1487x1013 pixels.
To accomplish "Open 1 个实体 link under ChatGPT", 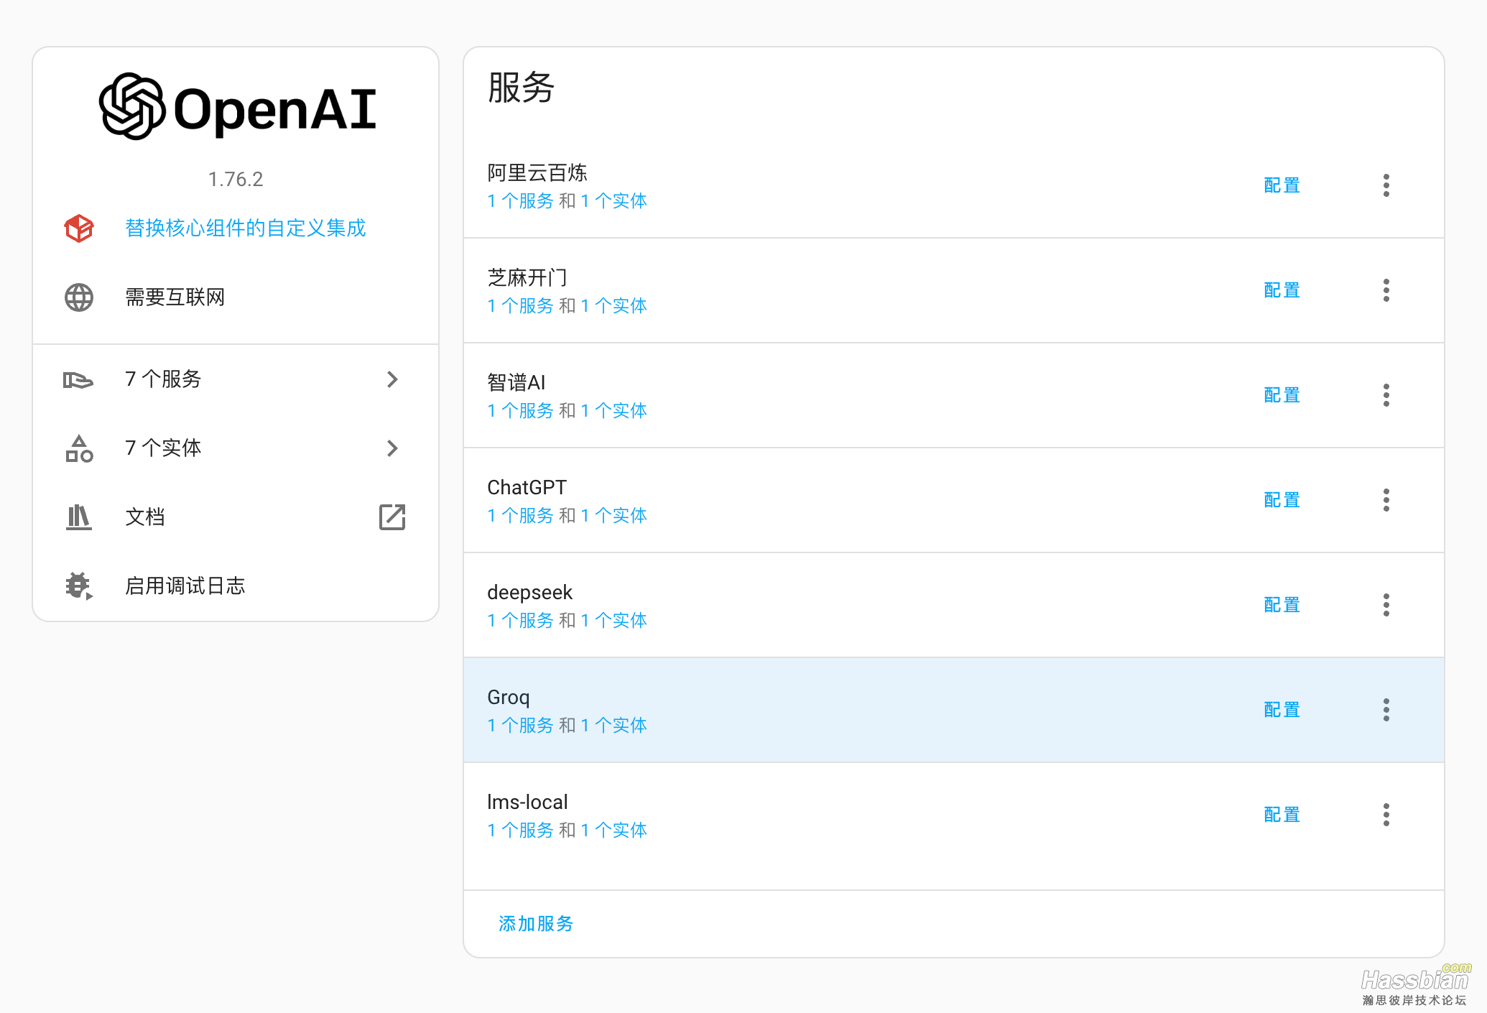I will (x=614, y=516).
